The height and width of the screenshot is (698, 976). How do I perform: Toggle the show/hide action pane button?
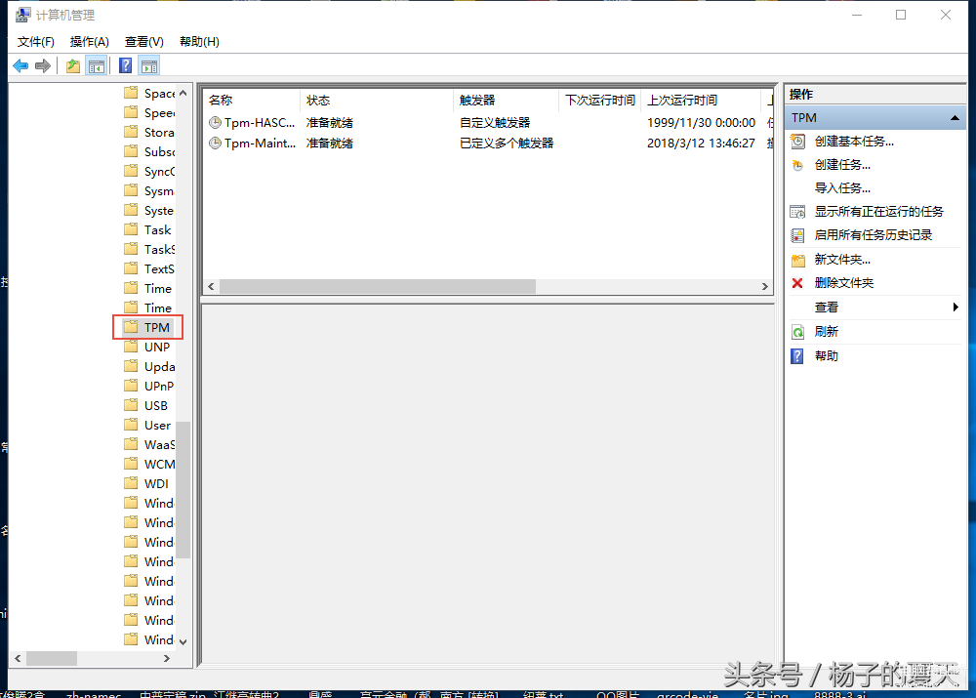click(148, 66)
